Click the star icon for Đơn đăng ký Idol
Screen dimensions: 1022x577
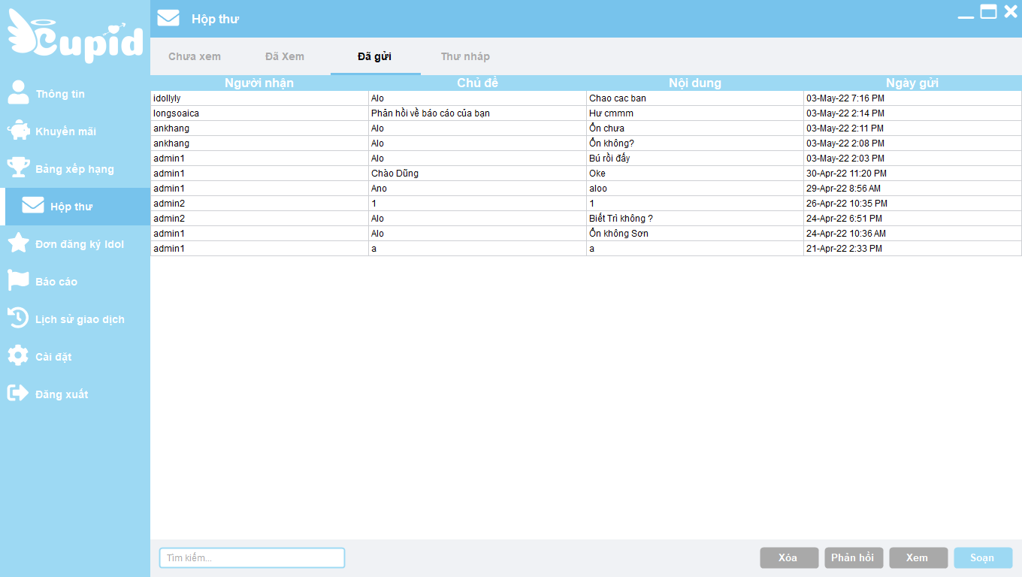(x=18, y=243)
